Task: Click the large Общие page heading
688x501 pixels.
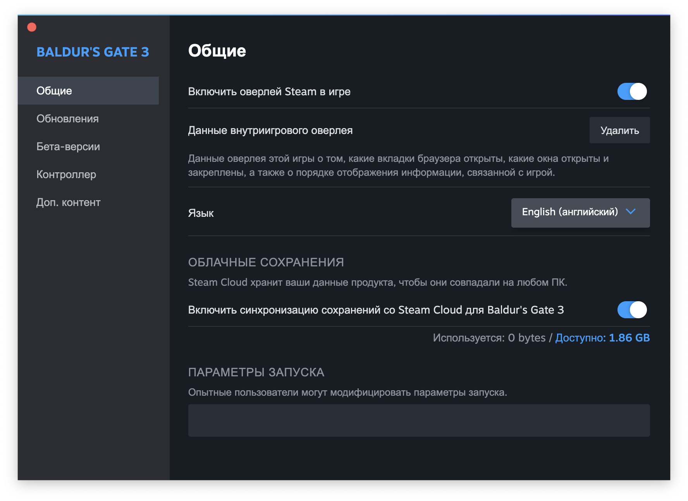Action: pos(217,51)
